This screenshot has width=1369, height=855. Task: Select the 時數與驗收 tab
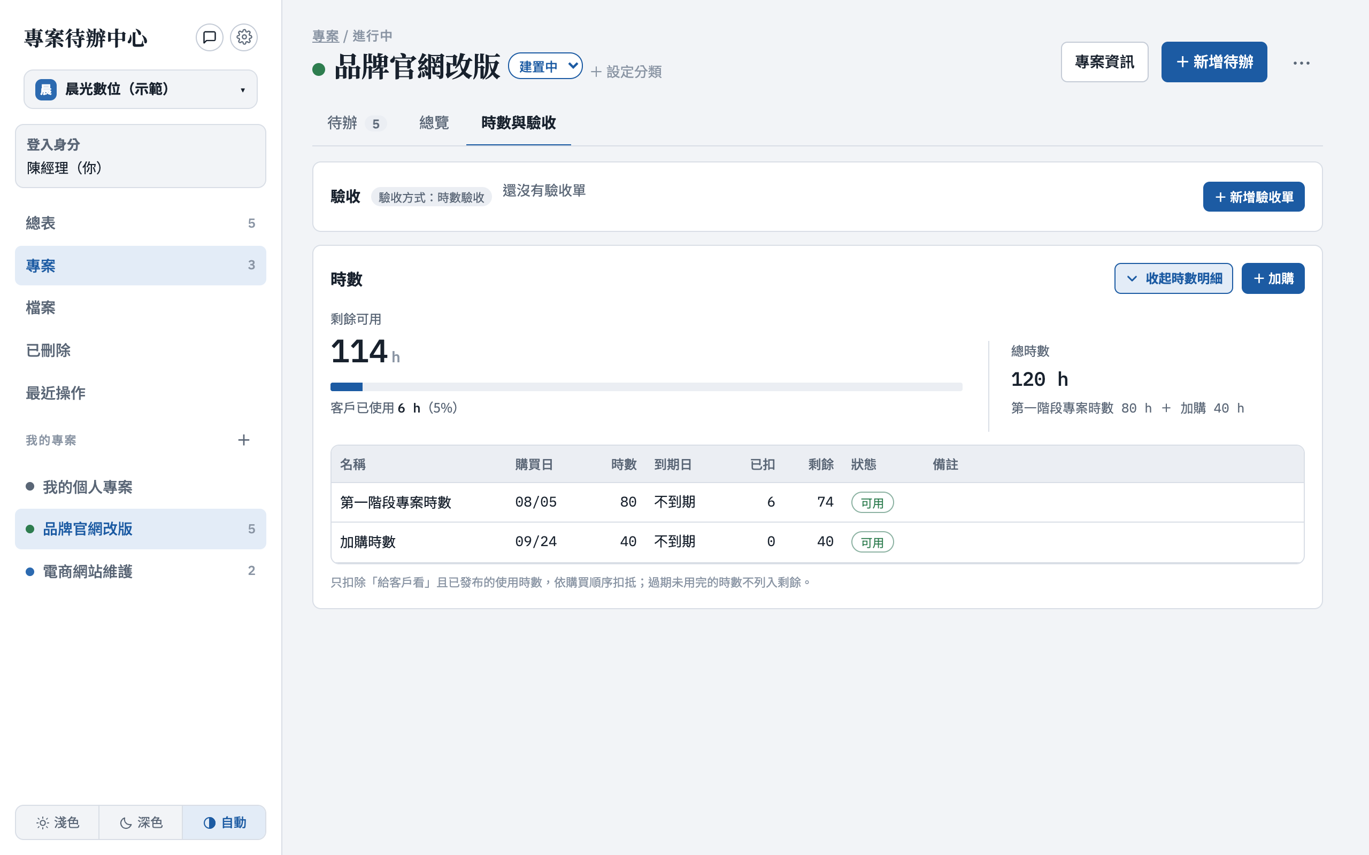(518, 123)
